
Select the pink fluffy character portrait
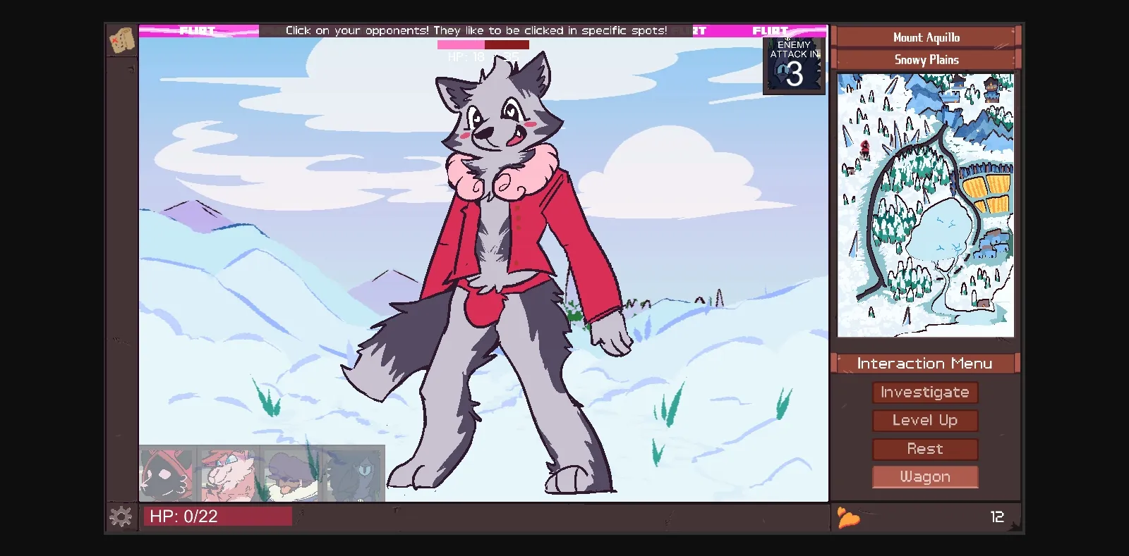227,475
